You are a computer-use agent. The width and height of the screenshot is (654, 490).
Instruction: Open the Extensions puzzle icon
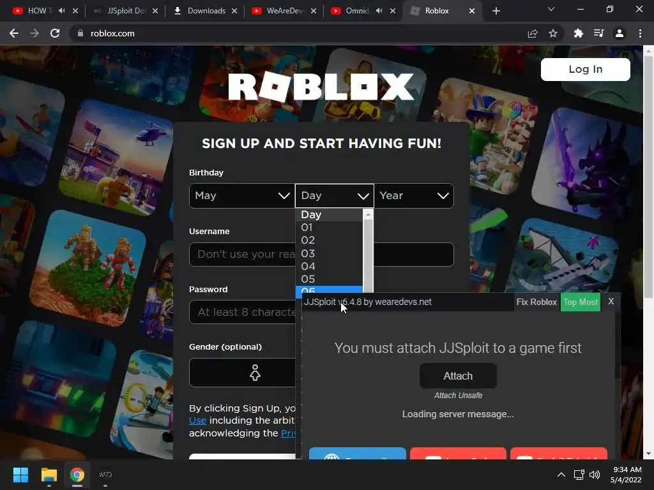point(579,33)
